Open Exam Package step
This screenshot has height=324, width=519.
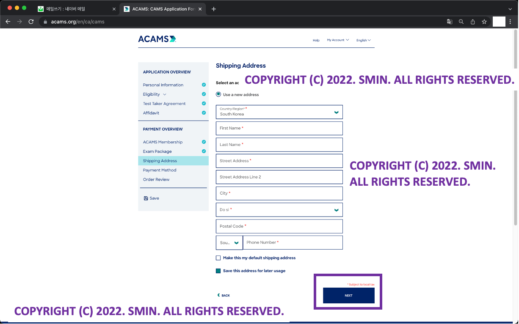157,151
